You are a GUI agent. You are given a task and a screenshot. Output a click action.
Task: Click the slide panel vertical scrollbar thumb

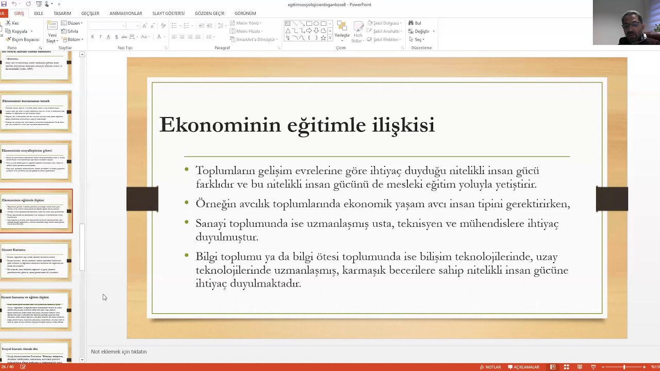82,248
